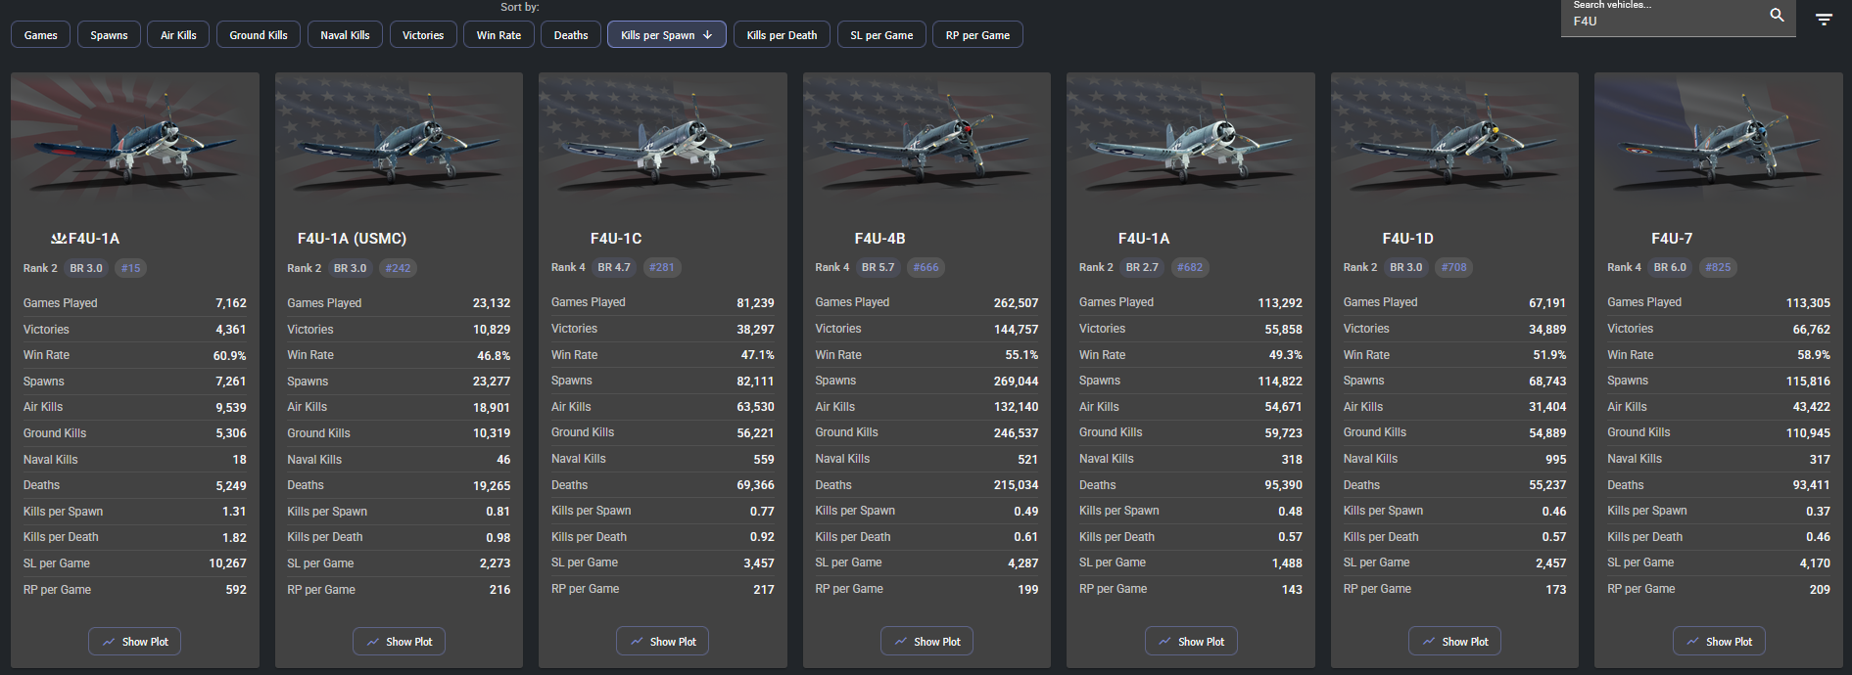
Task: Click the 995 naval kills value
Action: click(x=1556, y=460)
